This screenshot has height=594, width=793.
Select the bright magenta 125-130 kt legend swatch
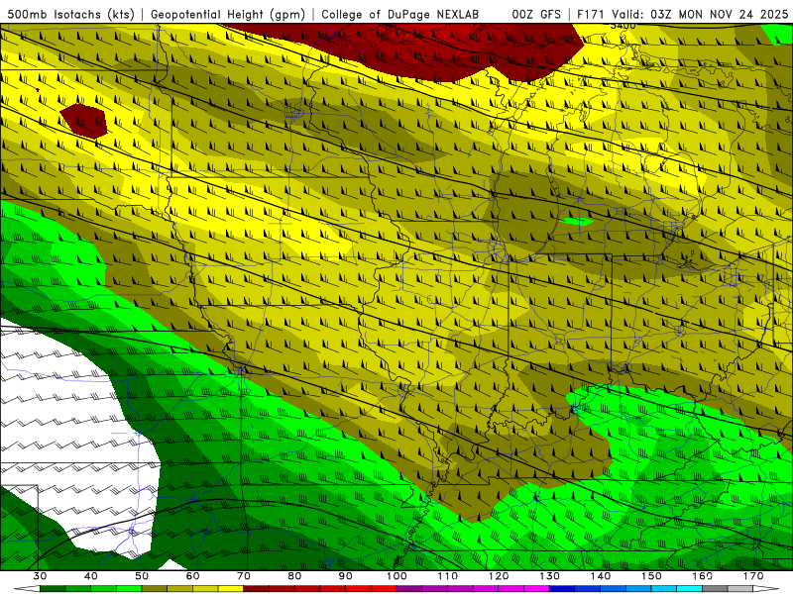point(536,589)
